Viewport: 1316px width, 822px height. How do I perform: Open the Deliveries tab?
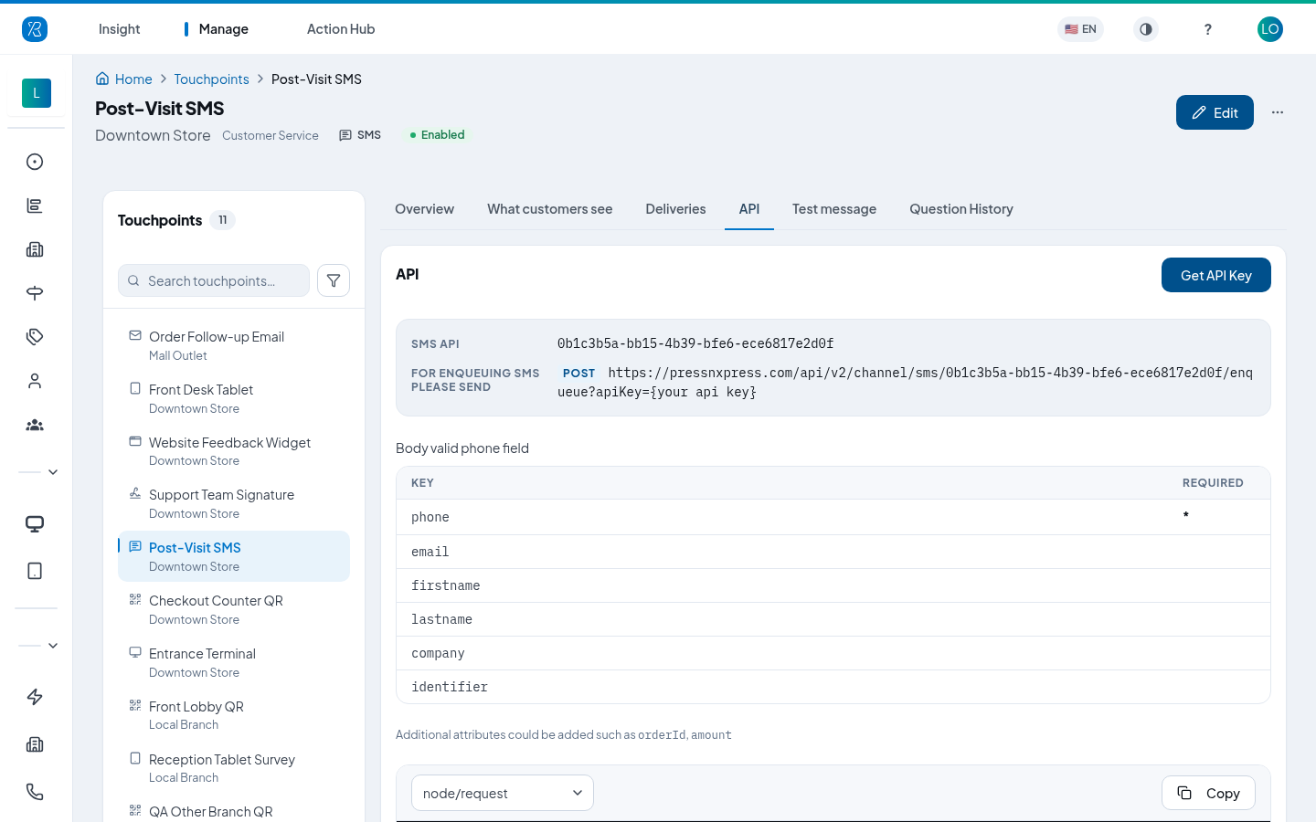click(x=675, y=209)
